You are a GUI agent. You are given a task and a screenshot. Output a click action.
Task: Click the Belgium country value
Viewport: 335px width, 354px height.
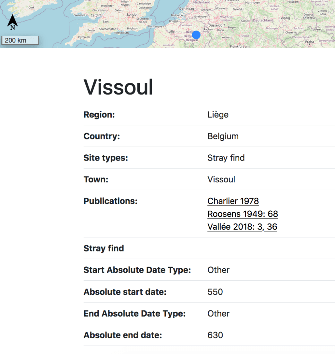(x=223, y=136)
